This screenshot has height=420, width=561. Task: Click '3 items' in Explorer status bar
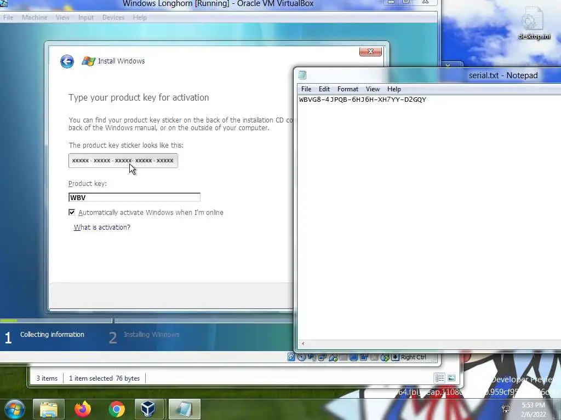click(x=47, y=378)
